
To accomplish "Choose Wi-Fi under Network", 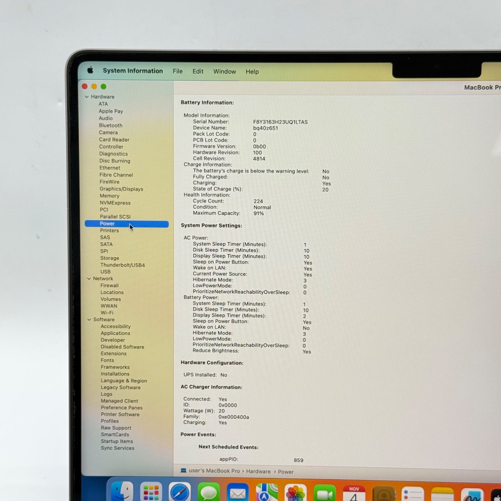I will 107,312.
